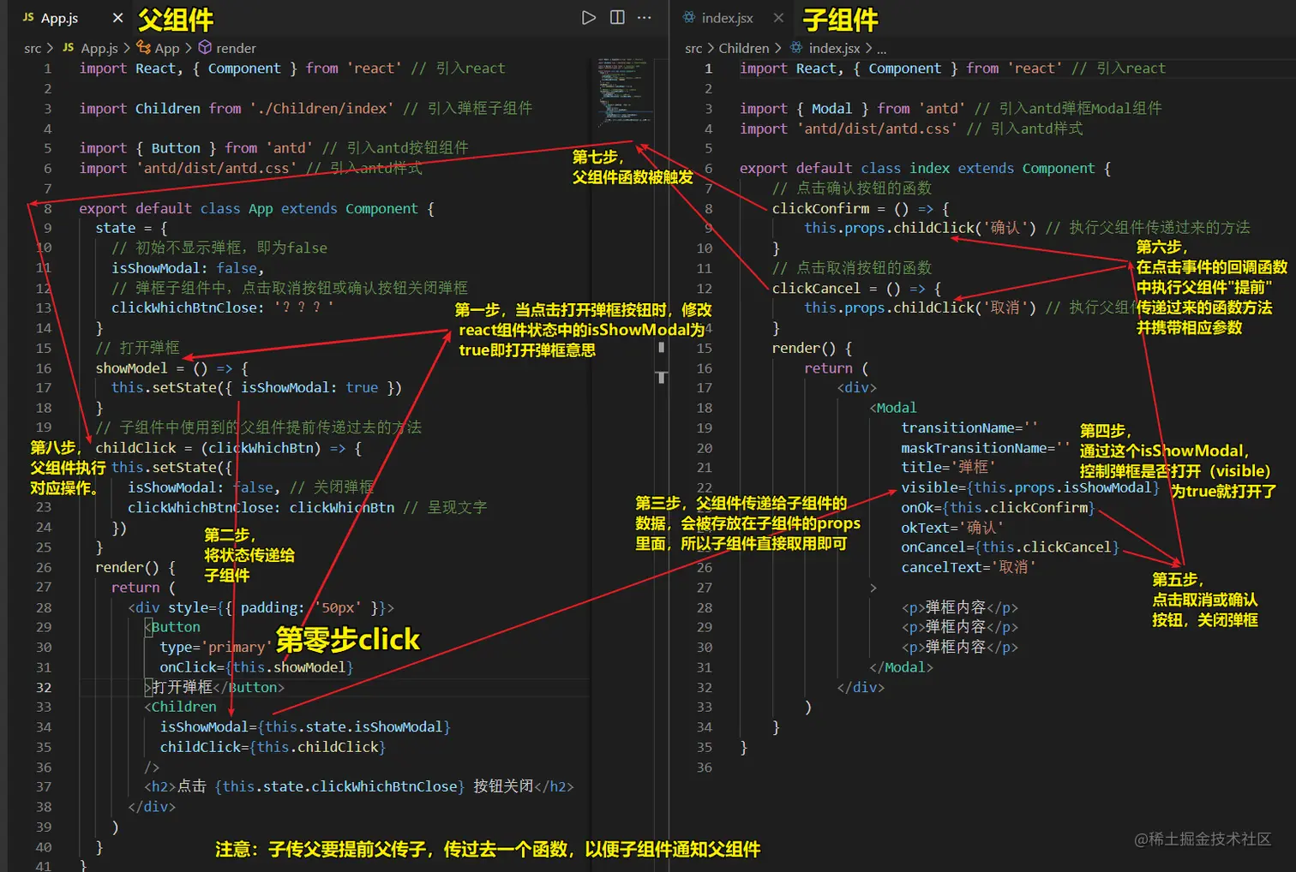The width and height of the screenshot is (1296, 872).
Task: Click "childClick={this.childClick}" prop line
Action: [273, 747]
